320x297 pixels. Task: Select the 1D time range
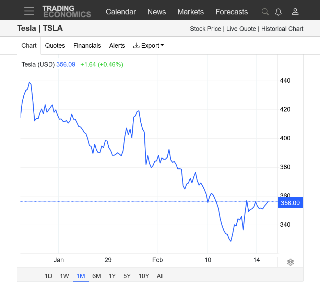click(48, 276)
